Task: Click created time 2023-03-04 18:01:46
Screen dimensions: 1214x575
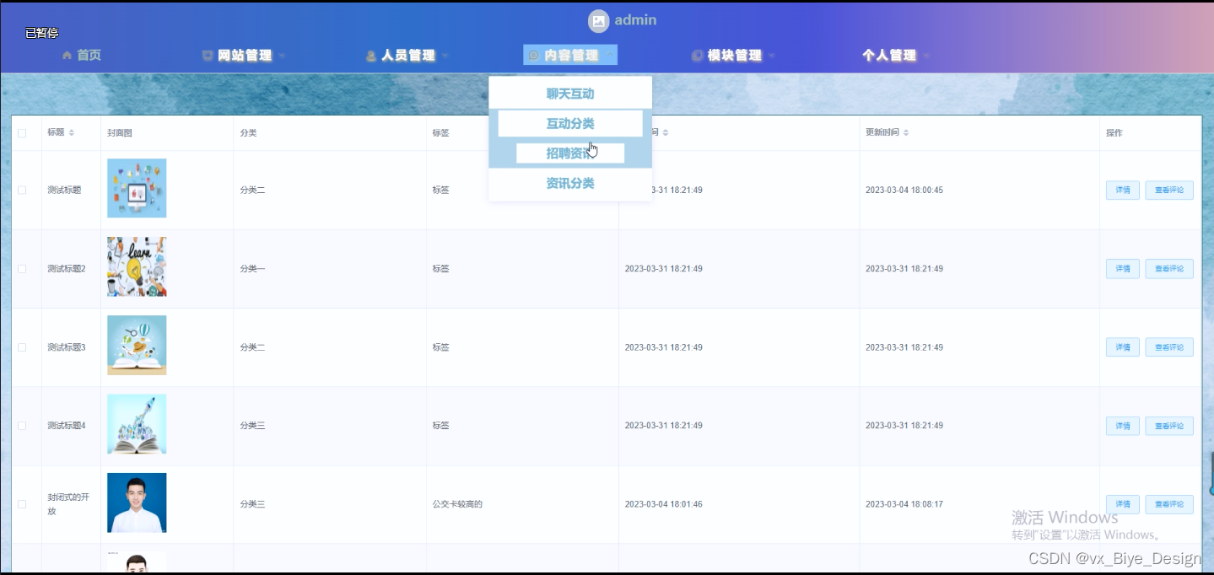Action: [663, 504]
